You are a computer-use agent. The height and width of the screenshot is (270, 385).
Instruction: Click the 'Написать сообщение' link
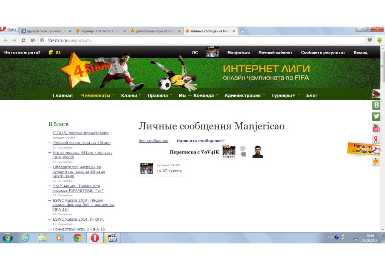click(199, 141)
